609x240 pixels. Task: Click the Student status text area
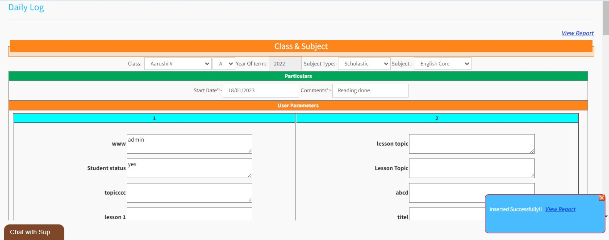pyautogui.click(x=189, y=168)
